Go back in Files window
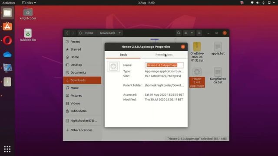Viewport: 278px width, 156px height. coord(67,33)
